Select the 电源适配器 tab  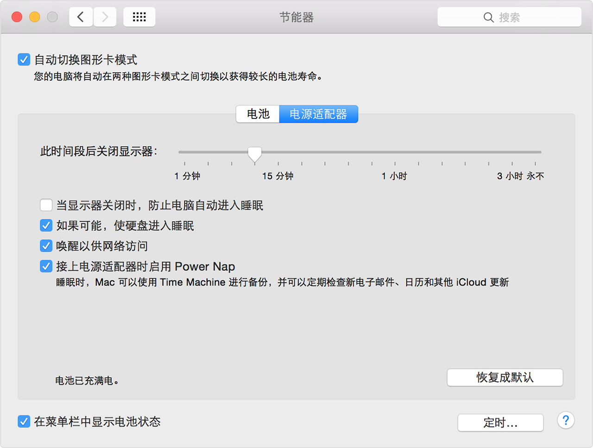coord(318,114)
